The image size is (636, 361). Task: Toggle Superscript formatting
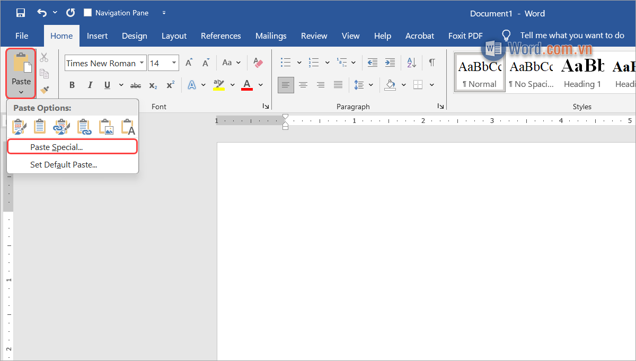pyautogui.click(x=170, y=85)
